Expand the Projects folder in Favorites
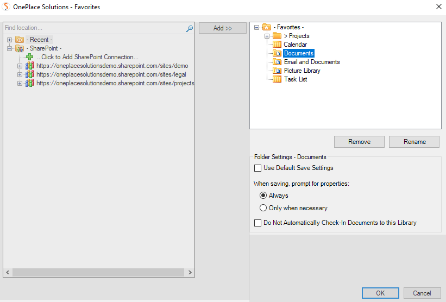This screenshot has width=446, height=302. coord(267,36)
